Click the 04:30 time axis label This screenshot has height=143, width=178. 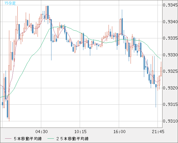click(x=42, y=132)
